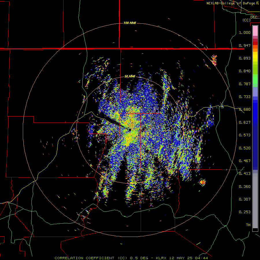Pick the red swatch just above 0.947
The height and width of the screenshot is (260, 260).
click(x=255, y=43)
